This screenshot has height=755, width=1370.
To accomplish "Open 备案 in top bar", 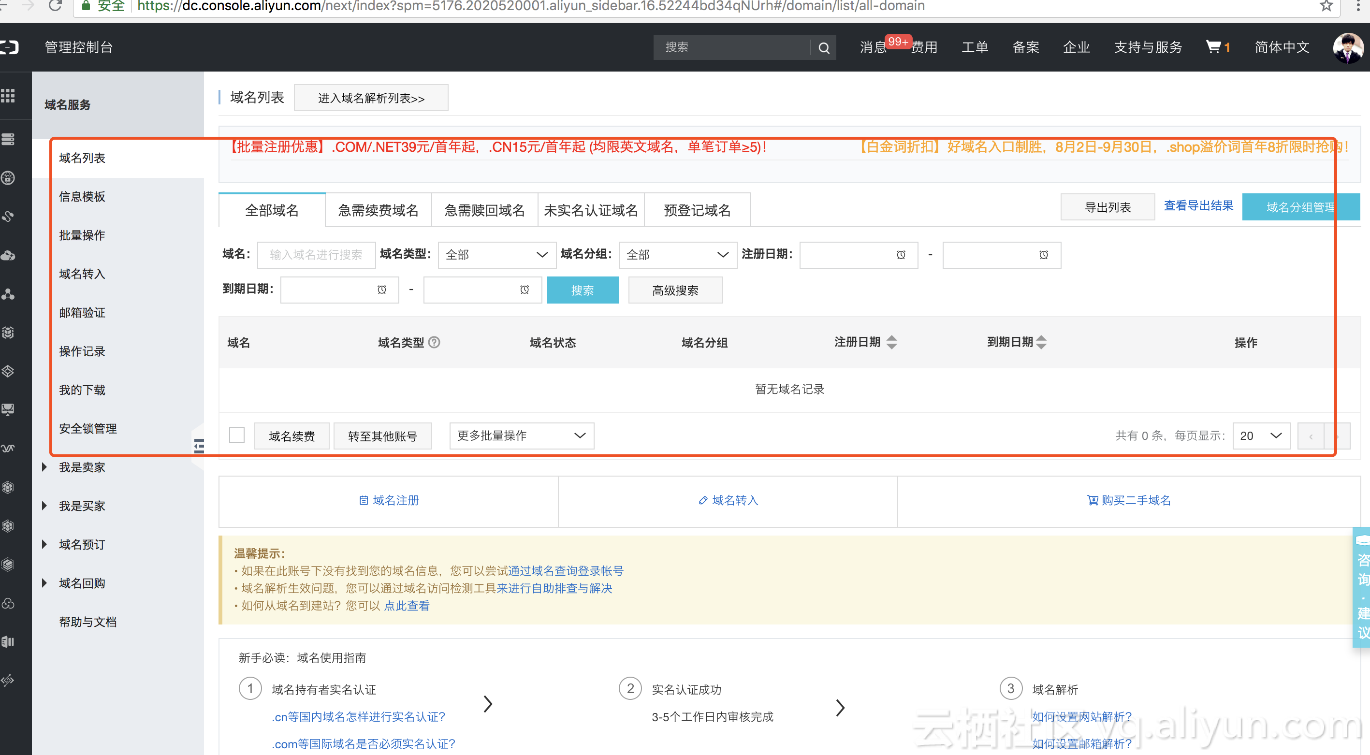I will pos(1025,47).
